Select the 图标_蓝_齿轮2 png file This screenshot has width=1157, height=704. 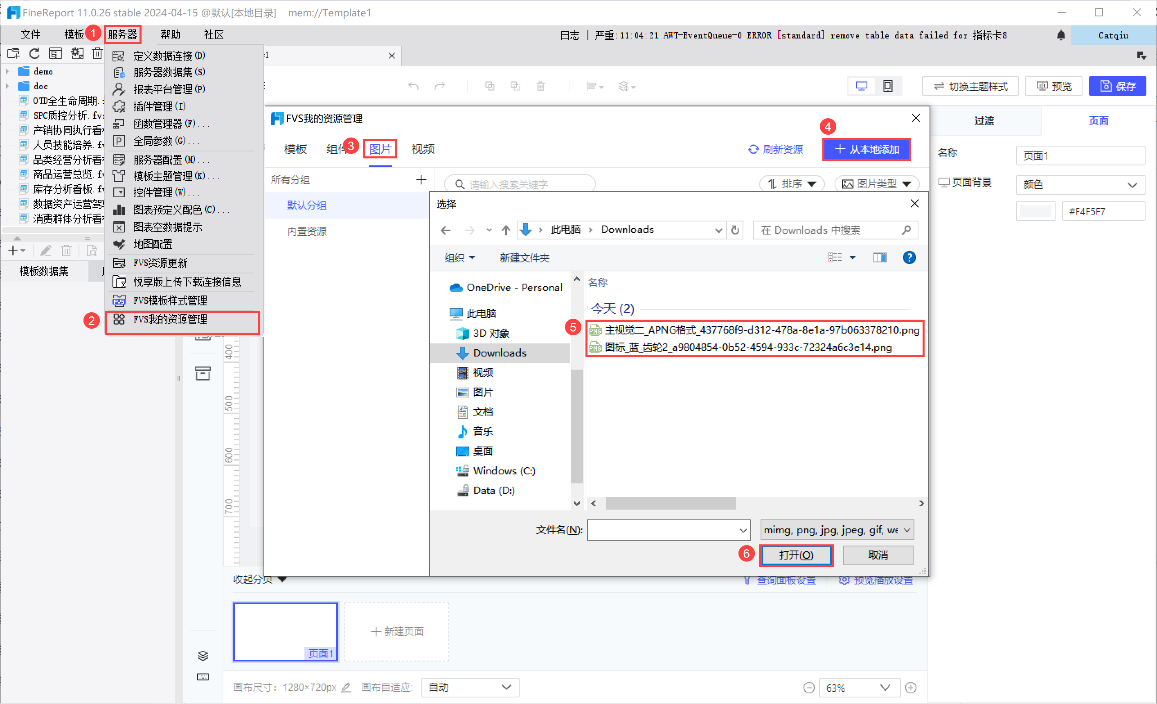(x=741, y=347)
